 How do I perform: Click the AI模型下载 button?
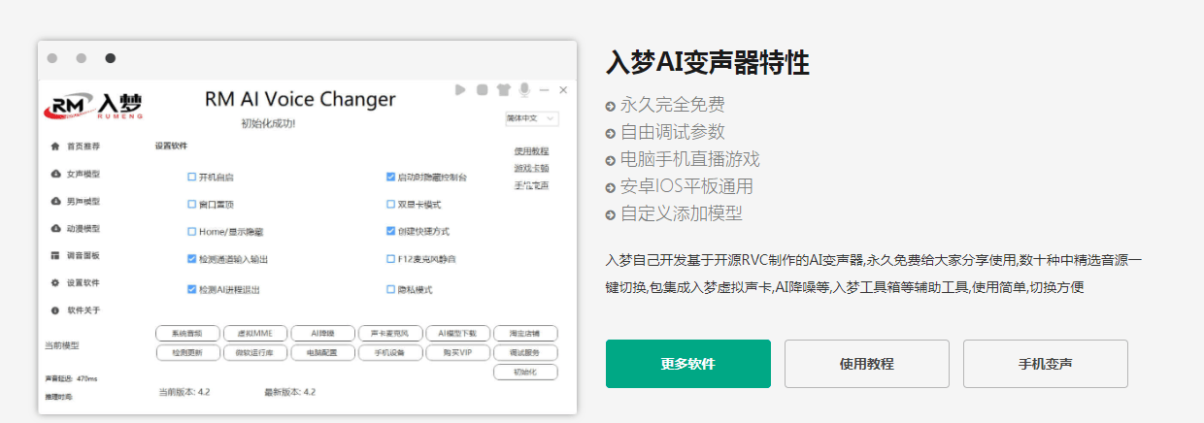pyautogui.click(x=457, y=334)
